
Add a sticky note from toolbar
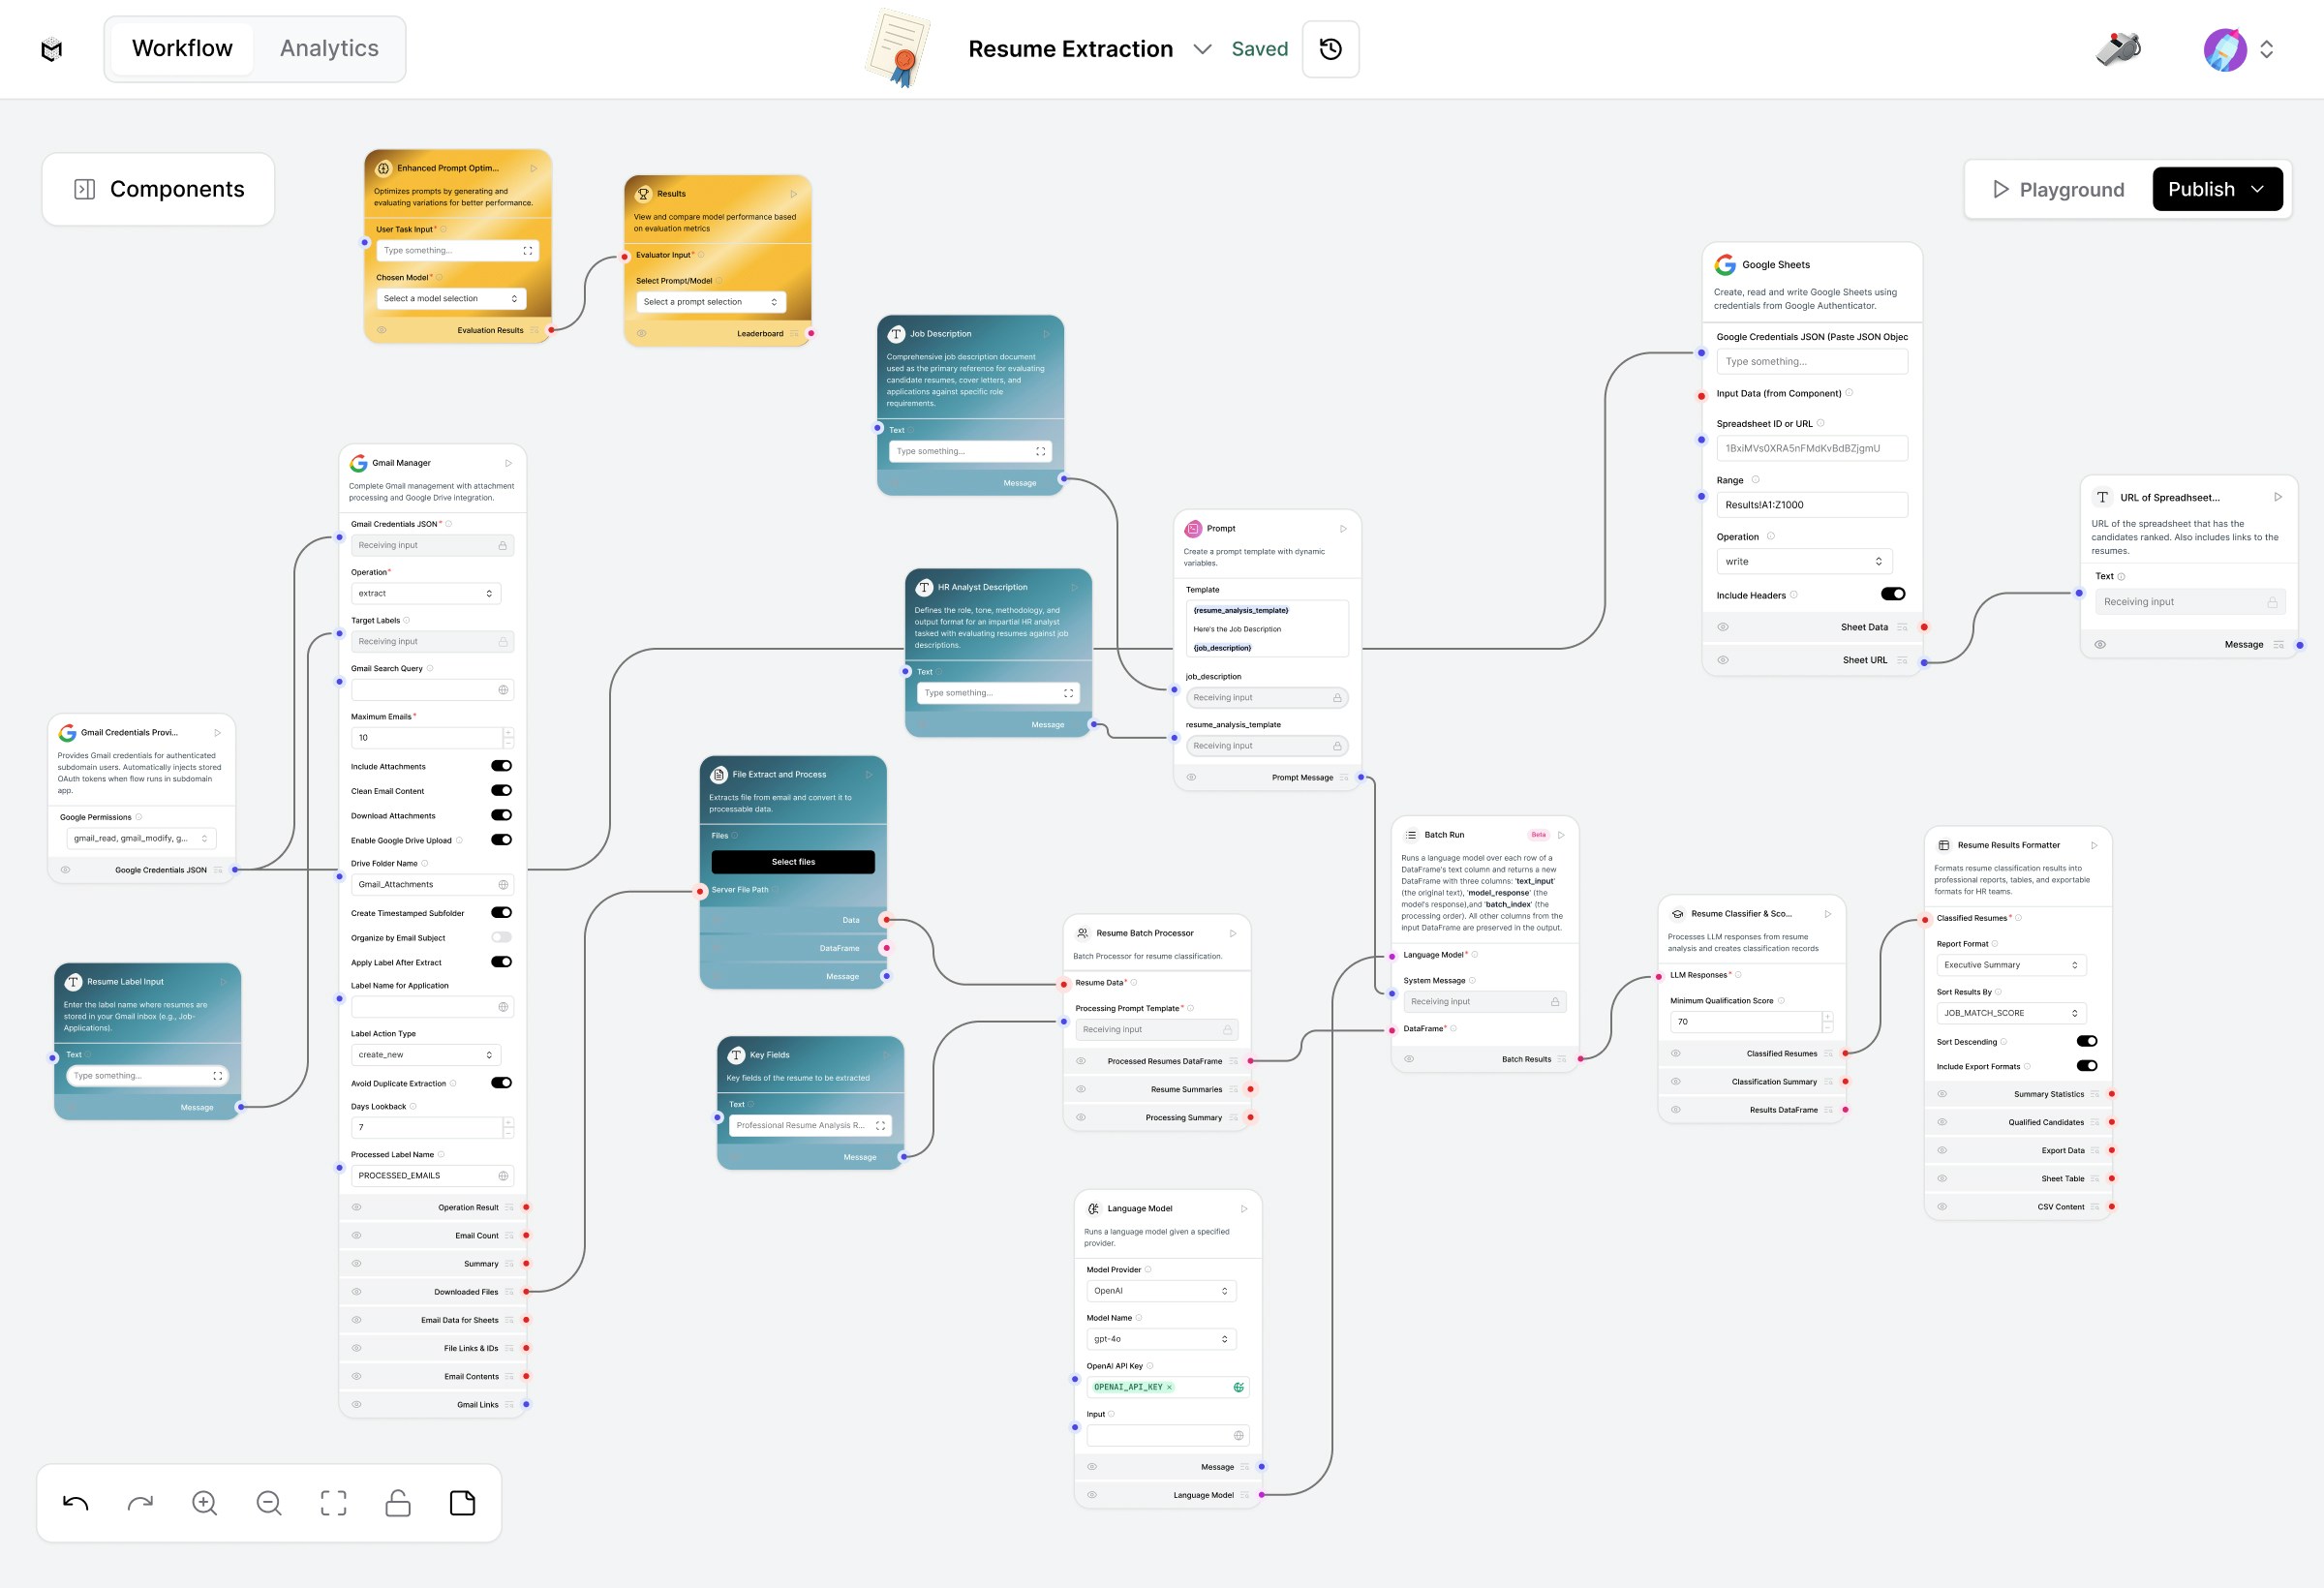tap(462, 1503)
